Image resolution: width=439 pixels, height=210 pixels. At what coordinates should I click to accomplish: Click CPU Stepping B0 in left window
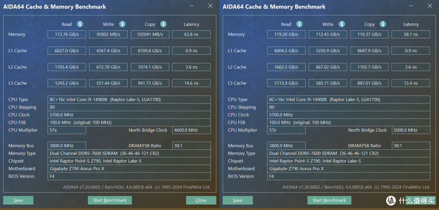coord(129,107)
